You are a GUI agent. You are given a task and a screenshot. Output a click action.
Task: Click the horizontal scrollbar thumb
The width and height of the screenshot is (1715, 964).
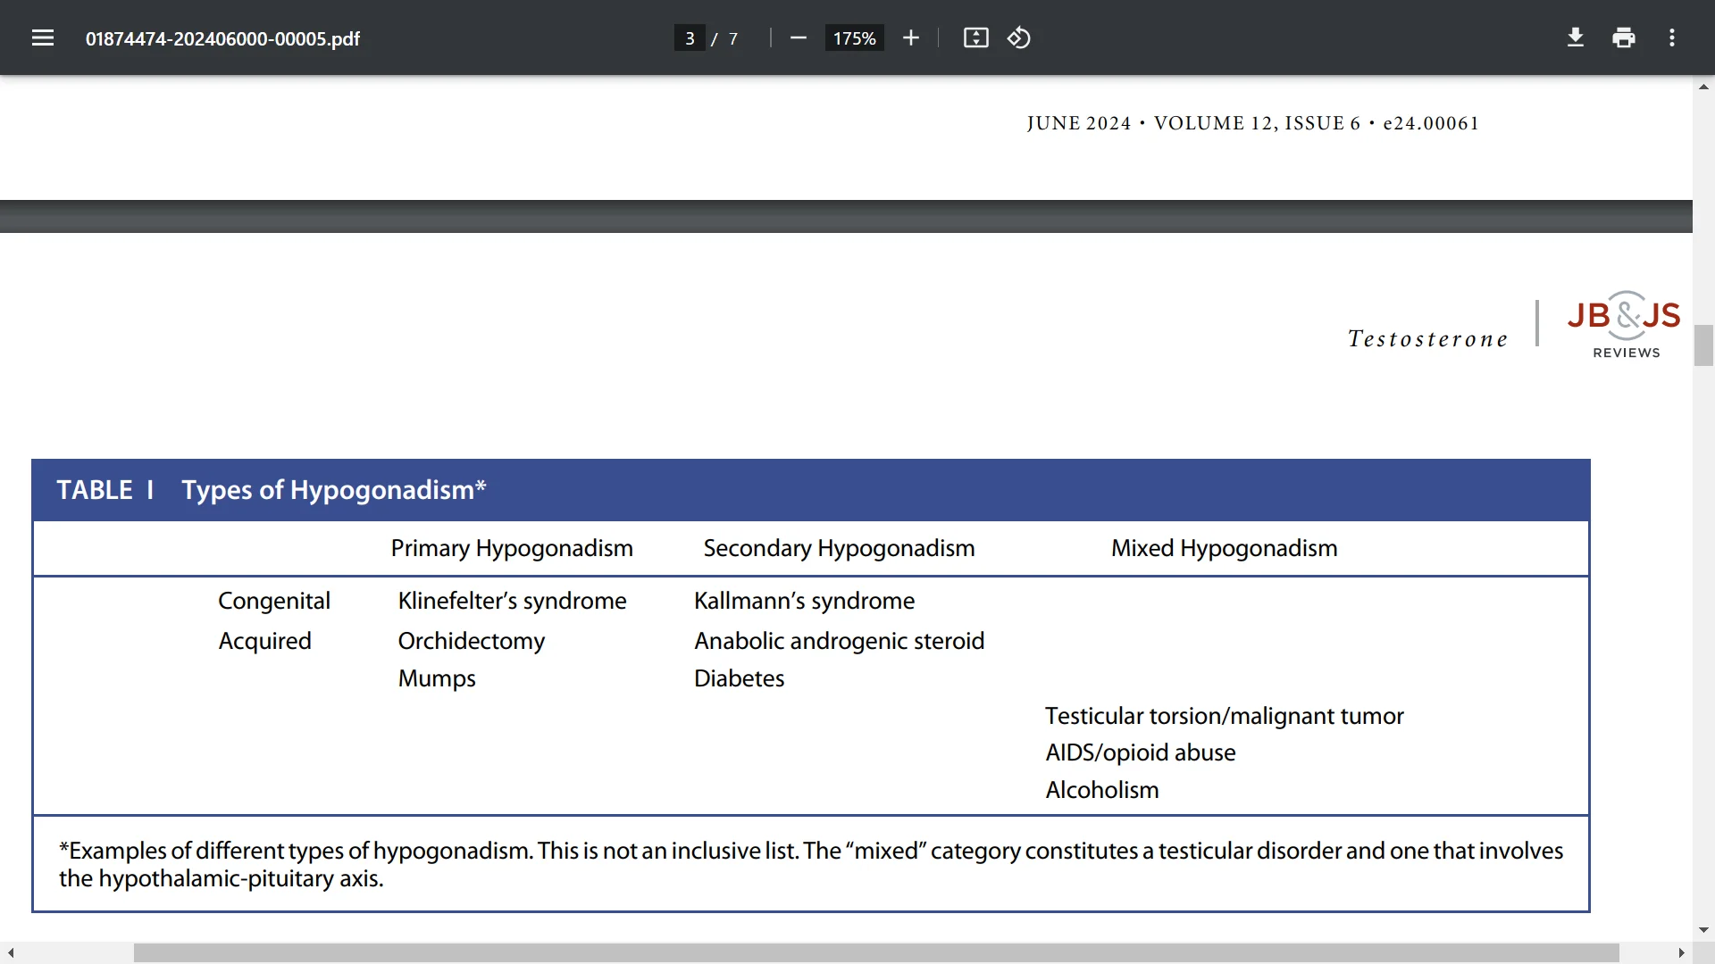point(876,953)
